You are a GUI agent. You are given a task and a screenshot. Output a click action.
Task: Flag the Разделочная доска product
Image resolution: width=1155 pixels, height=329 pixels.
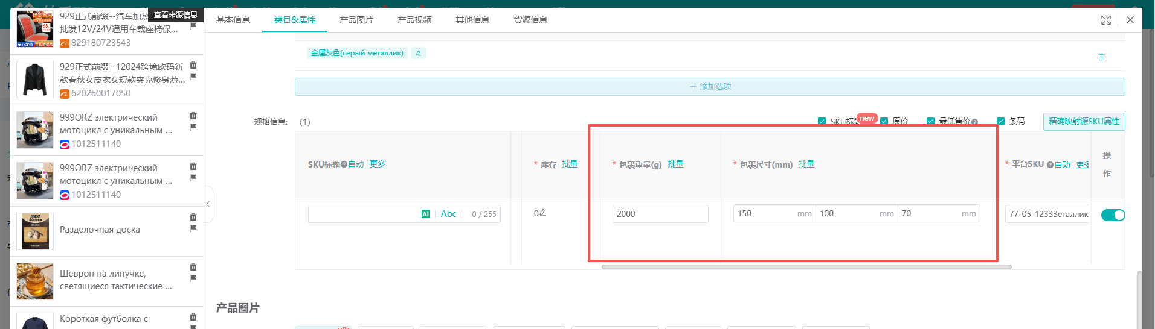(193, 228)
